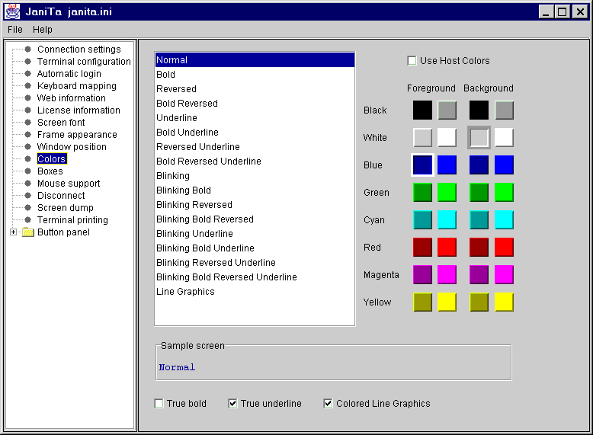Select Underline in the attribute list
The height and width of the screenshot is (435, 593).
(x=255, y=118)
